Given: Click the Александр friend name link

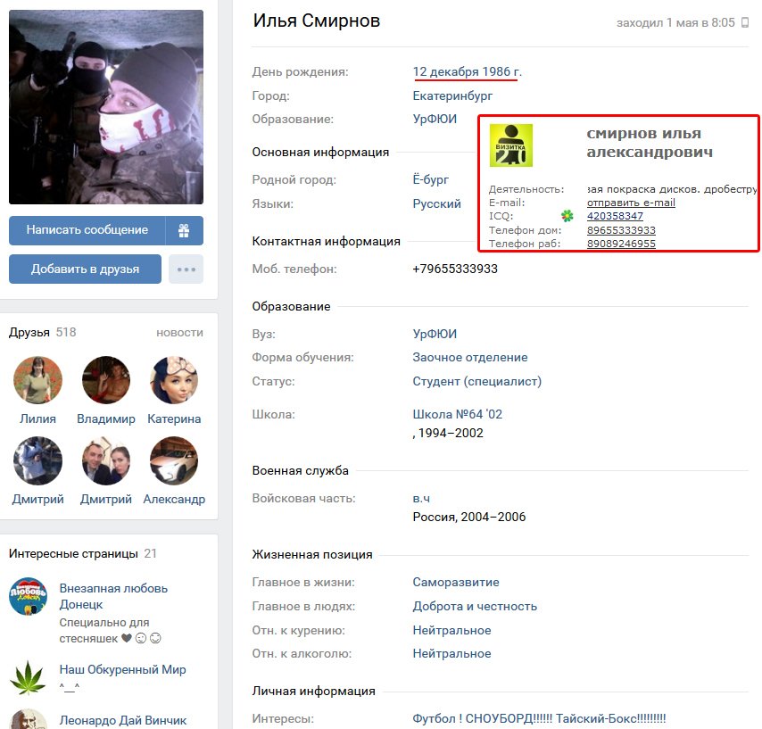Looking at the screenshot, I should [x=174, y=499].
